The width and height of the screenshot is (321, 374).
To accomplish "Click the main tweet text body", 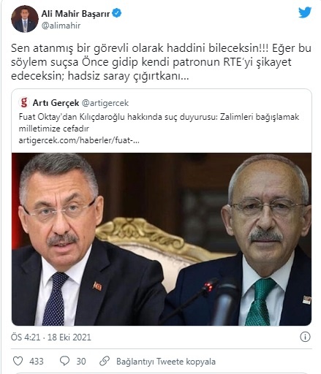I will pyautogui.click(x=161, y=62).
